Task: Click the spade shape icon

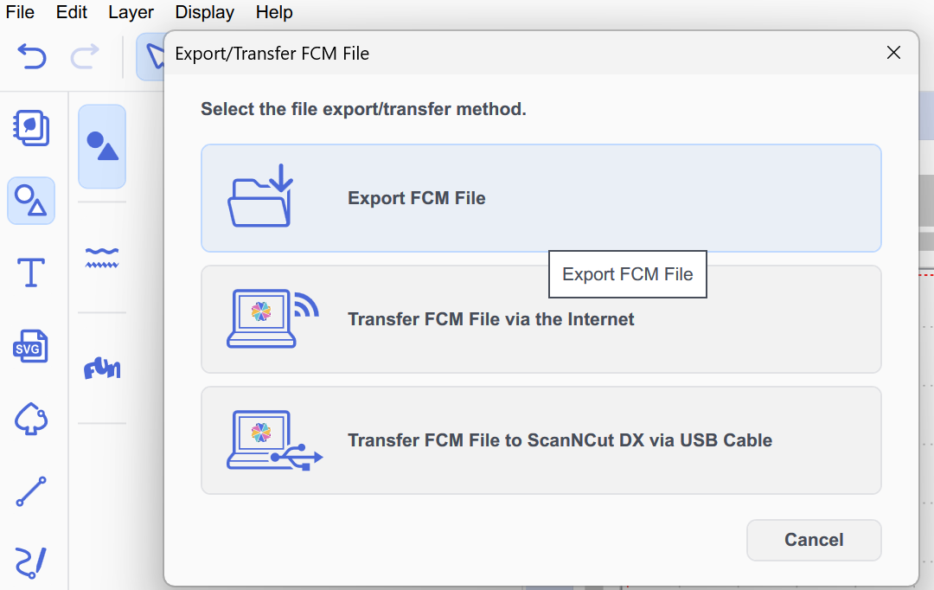Action: click(x=31, y=420)
